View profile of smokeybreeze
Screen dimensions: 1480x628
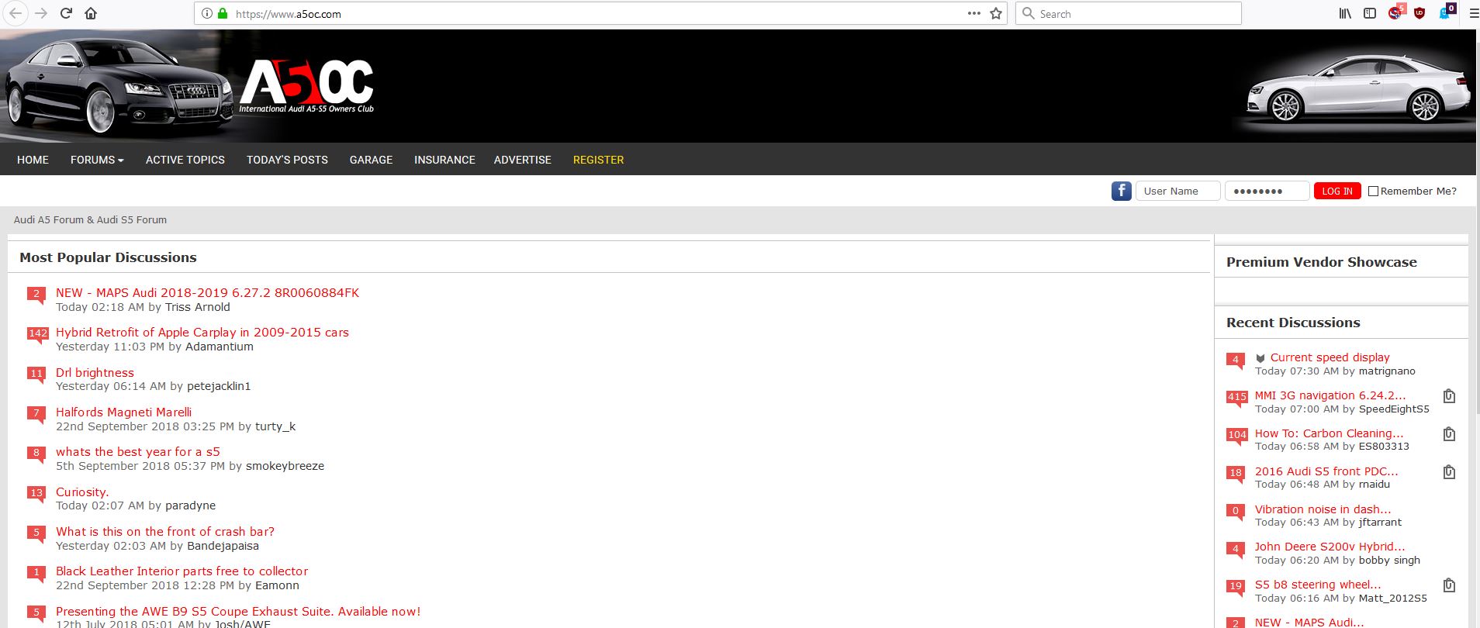click(285, 466)
